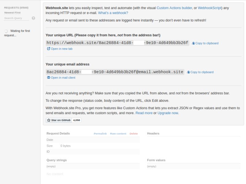Image resolution: width=246 pixels, height=184 pixels.
Task: Click the 0 bytes size value
Action: click(x=65, y=146)
